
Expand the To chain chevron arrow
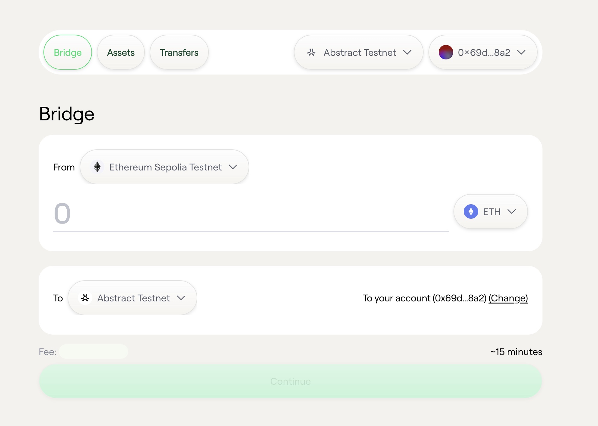(181, 298)
